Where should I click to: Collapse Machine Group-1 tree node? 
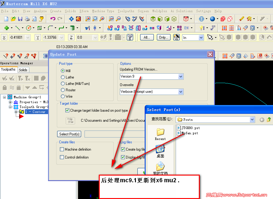coord(4,97)
